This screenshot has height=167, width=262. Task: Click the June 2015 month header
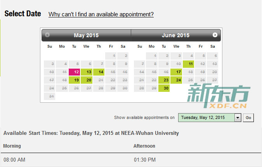(x=175, y=35)
